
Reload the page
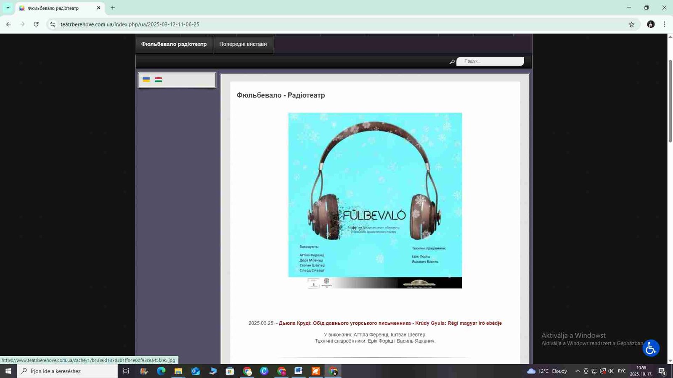pos(36,24)
